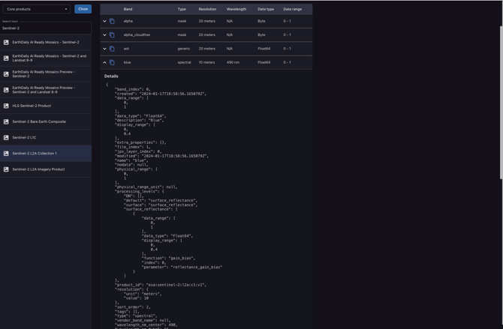Click image icon beside Sentinel-2 L1C
Image resolution: width=503 pixels, height=329 pixels.
tap(6, 137)
